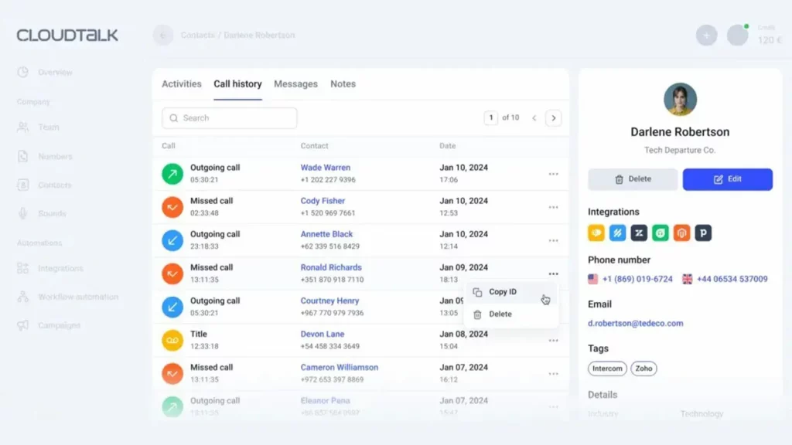Switch to the Messages tab
Viewport: 792px width, 445px height.
295,83
